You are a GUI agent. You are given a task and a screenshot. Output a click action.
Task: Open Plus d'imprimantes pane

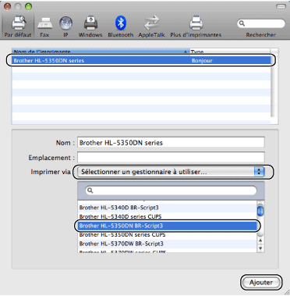196,26
